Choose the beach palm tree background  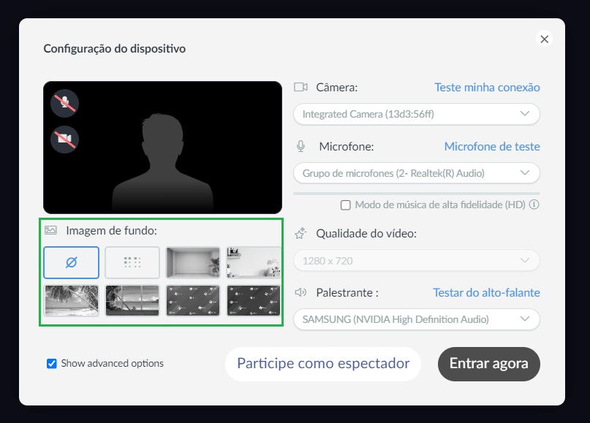71,300
